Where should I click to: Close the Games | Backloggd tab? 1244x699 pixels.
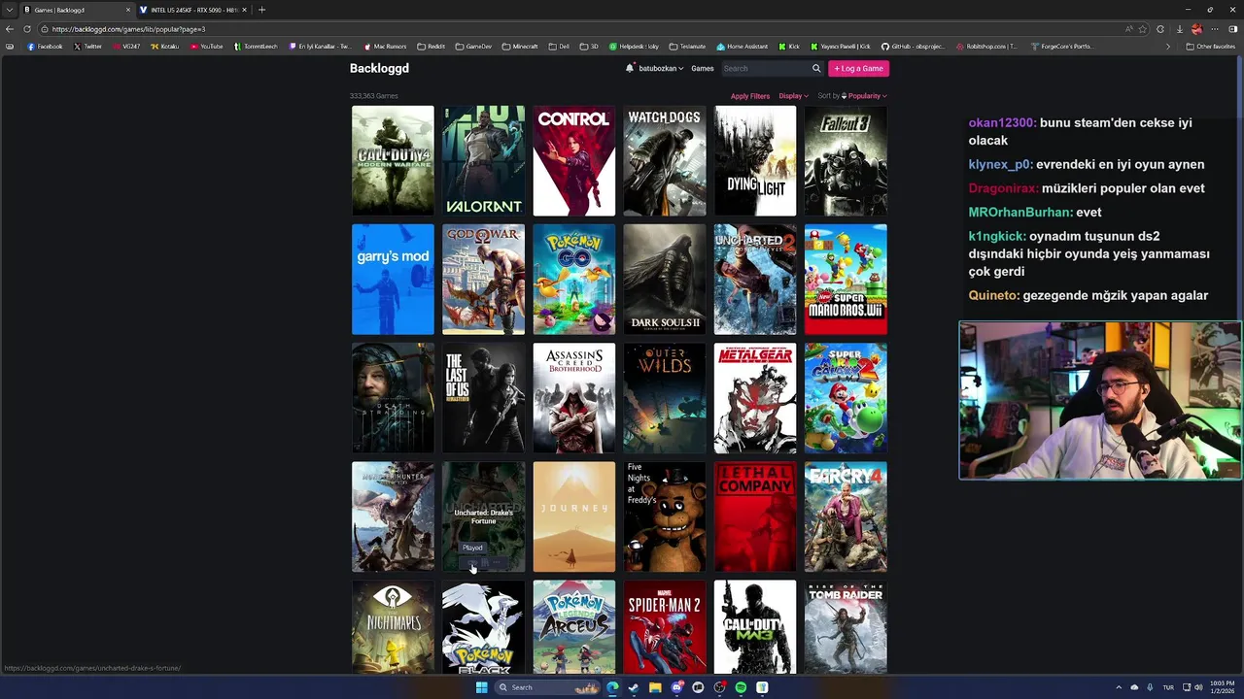pyautogui.click(x=127, y=10)
